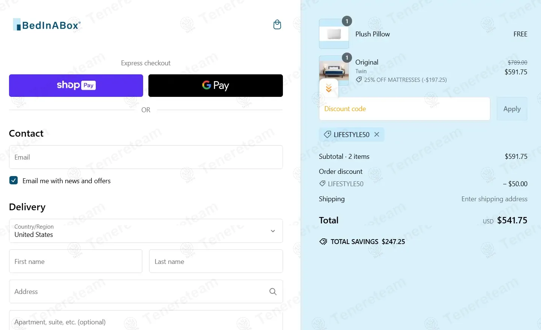Focus the Discount code field
This screenshot has width=541, height=330.
(x=404, y=109)
